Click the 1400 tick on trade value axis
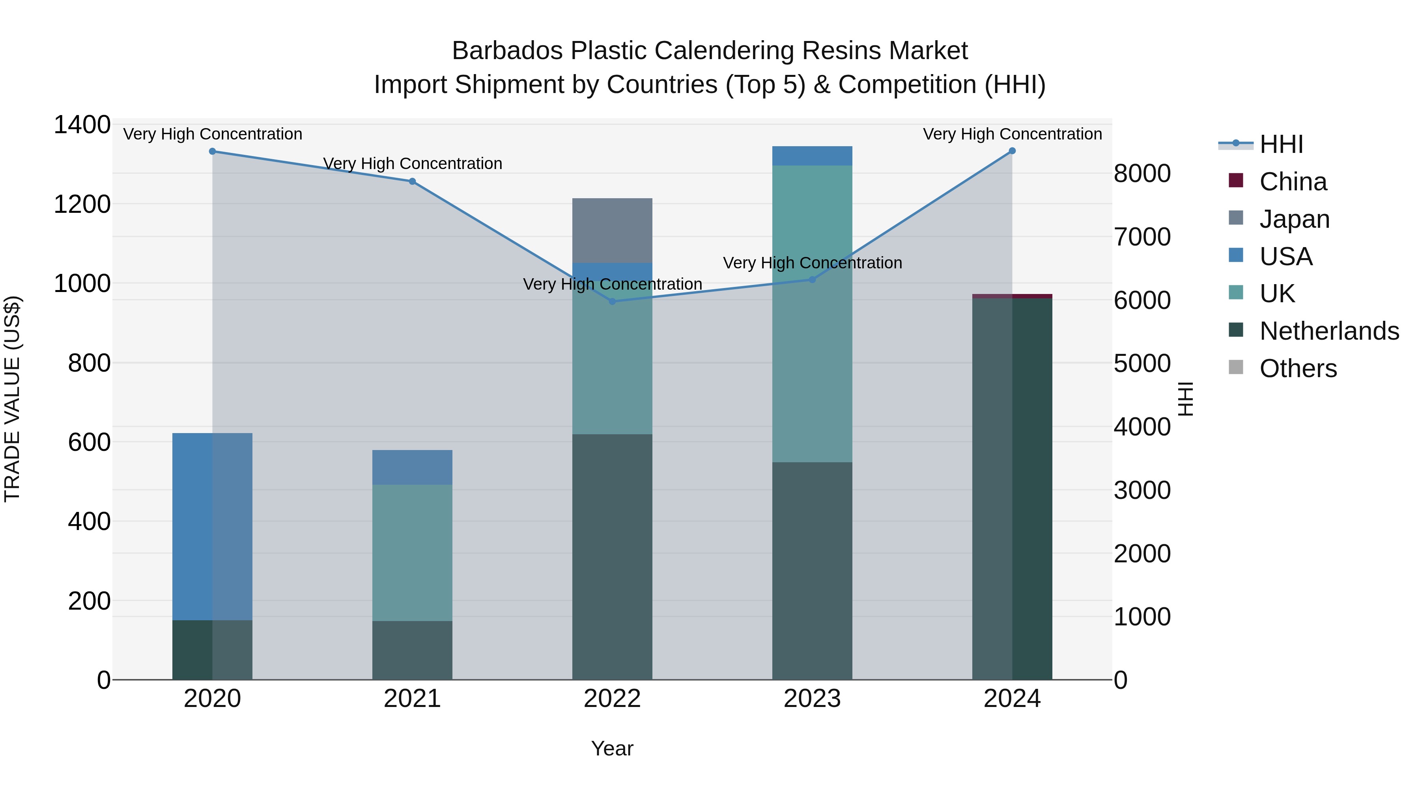The image size is (1420, 798). pyautogui.click(x=82, y=125)
